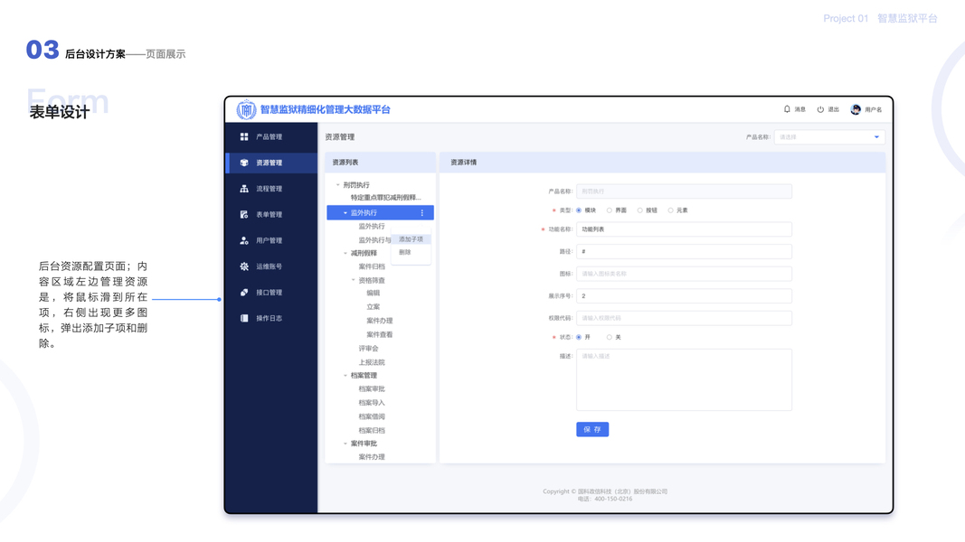Click the disabled 产品名称 field in details form
Viewport: 965px width, 542px height.
[x=684, y=192]
